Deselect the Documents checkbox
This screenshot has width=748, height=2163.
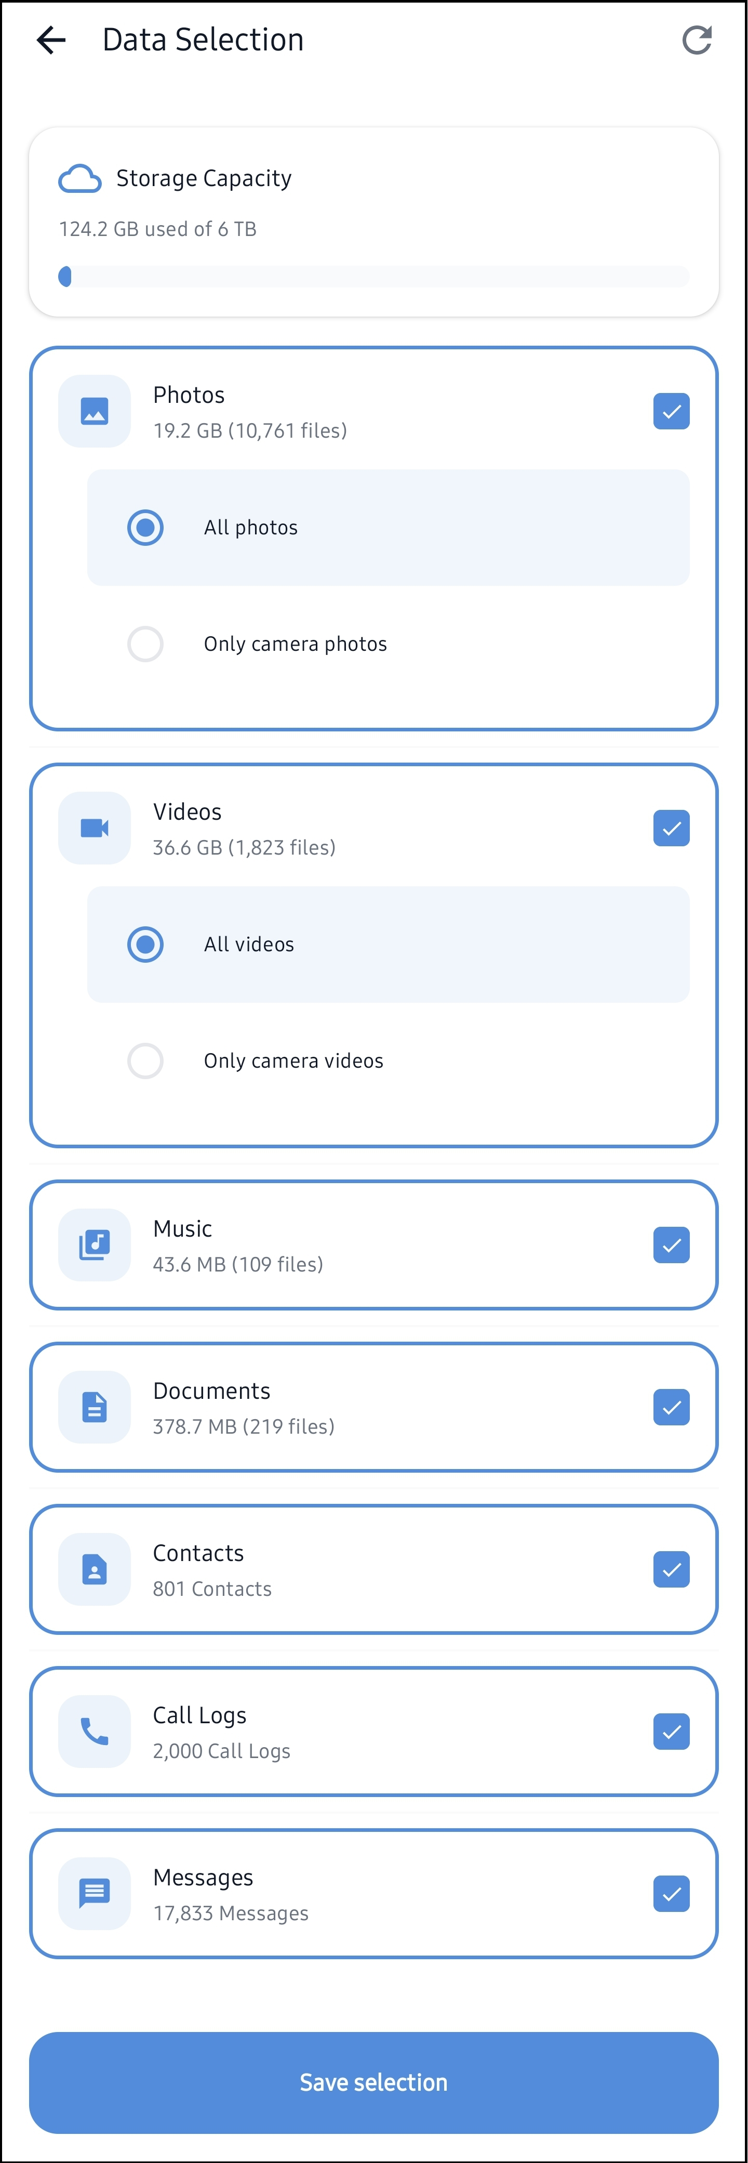click(671, 1407)
